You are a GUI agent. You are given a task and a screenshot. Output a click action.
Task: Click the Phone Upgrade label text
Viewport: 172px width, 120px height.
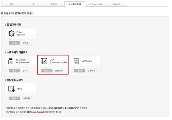click(x=21, y=33)
